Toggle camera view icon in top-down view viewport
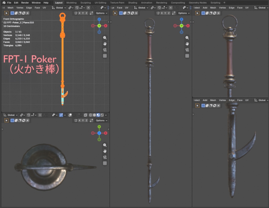Image resolution: width=269 pixels, height=208 pixels. coord(105,157)
